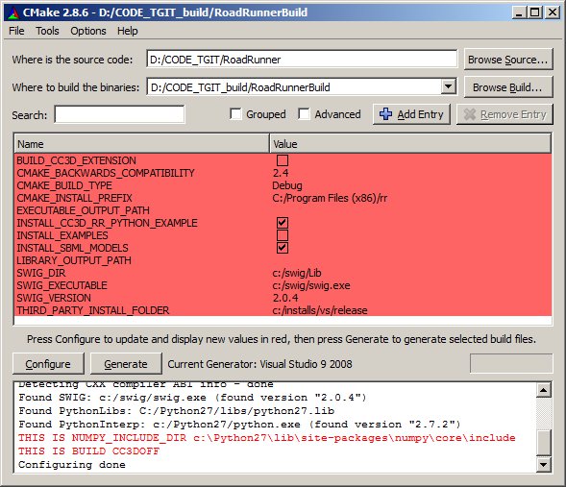Image resolution: width=566 pixels, height=487 pixels.
Task: Select the CMAKE_BUILD_TYPE Debug value
Action: click(287, 185)
